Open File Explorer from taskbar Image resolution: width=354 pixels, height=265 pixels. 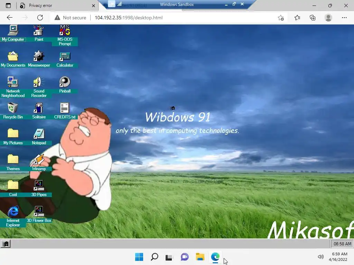(x=200, y=257)
